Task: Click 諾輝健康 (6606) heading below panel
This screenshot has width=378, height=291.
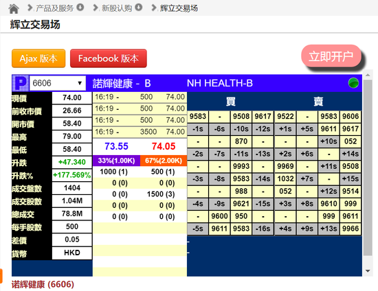Action: click(43, 285)
